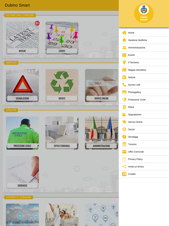Click the calendar icon beside Eventi
Viewport: 169px width, 226px height.
124,55
